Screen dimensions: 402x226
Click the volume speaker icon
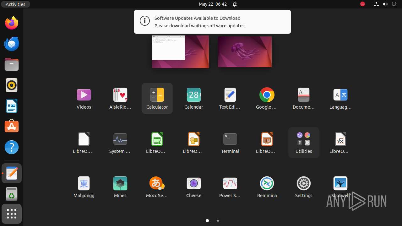point(386,4)
